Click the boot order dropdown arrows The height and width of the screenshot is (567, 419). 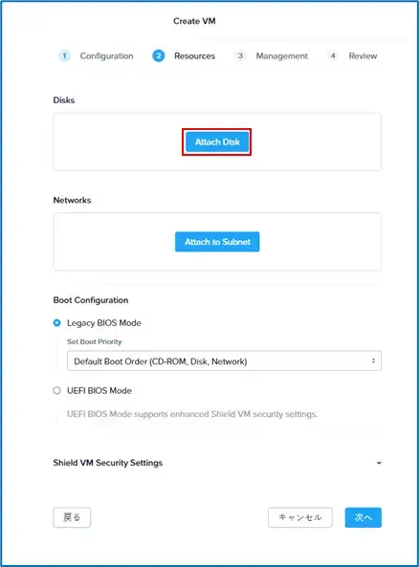point(373,360)
